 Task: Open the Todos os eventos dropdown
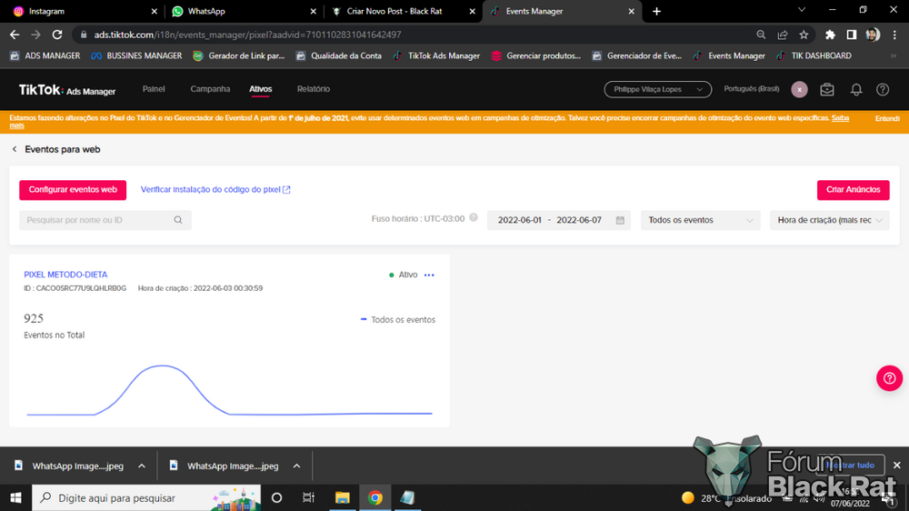[x=700, y=220]
